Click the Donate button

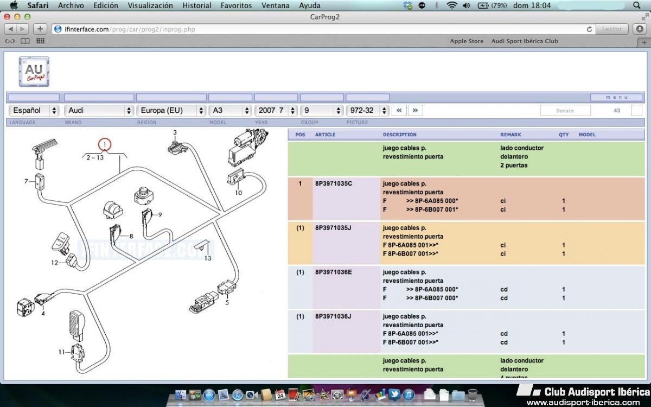[x=565, y=110]
